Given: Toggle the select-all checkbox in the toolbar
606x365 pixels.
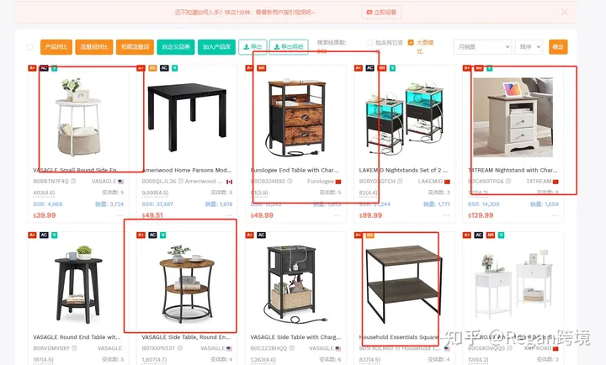Looking at the screenshot, I should click(29, 47).
